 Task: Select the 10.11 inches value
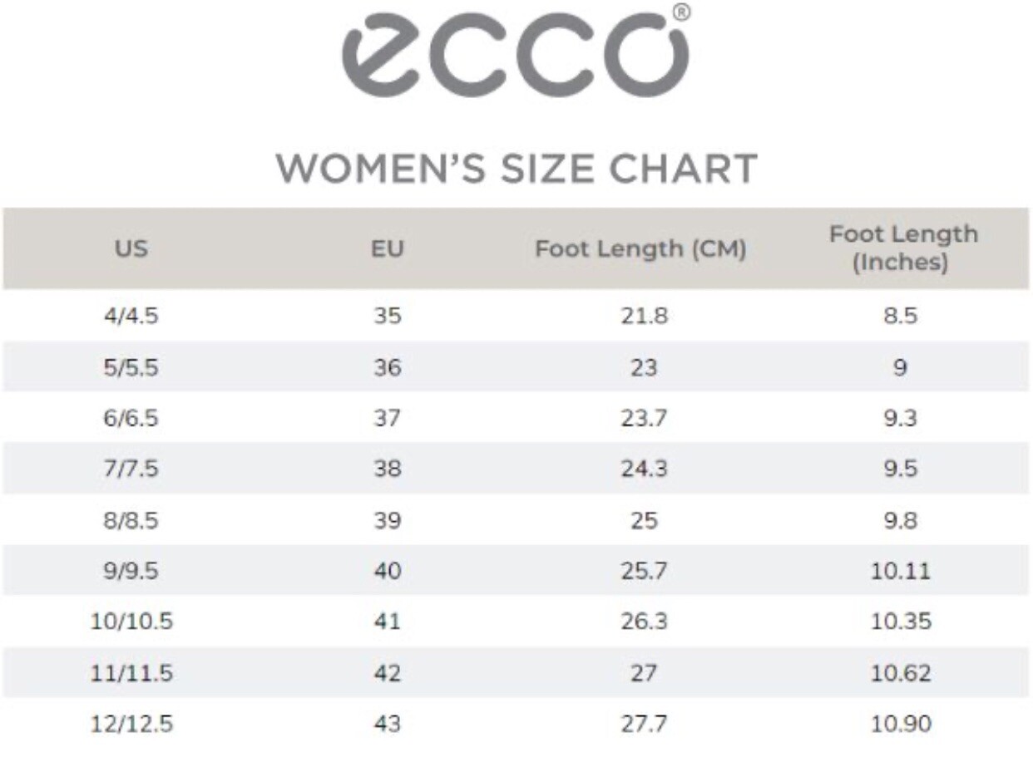(901, 571)
